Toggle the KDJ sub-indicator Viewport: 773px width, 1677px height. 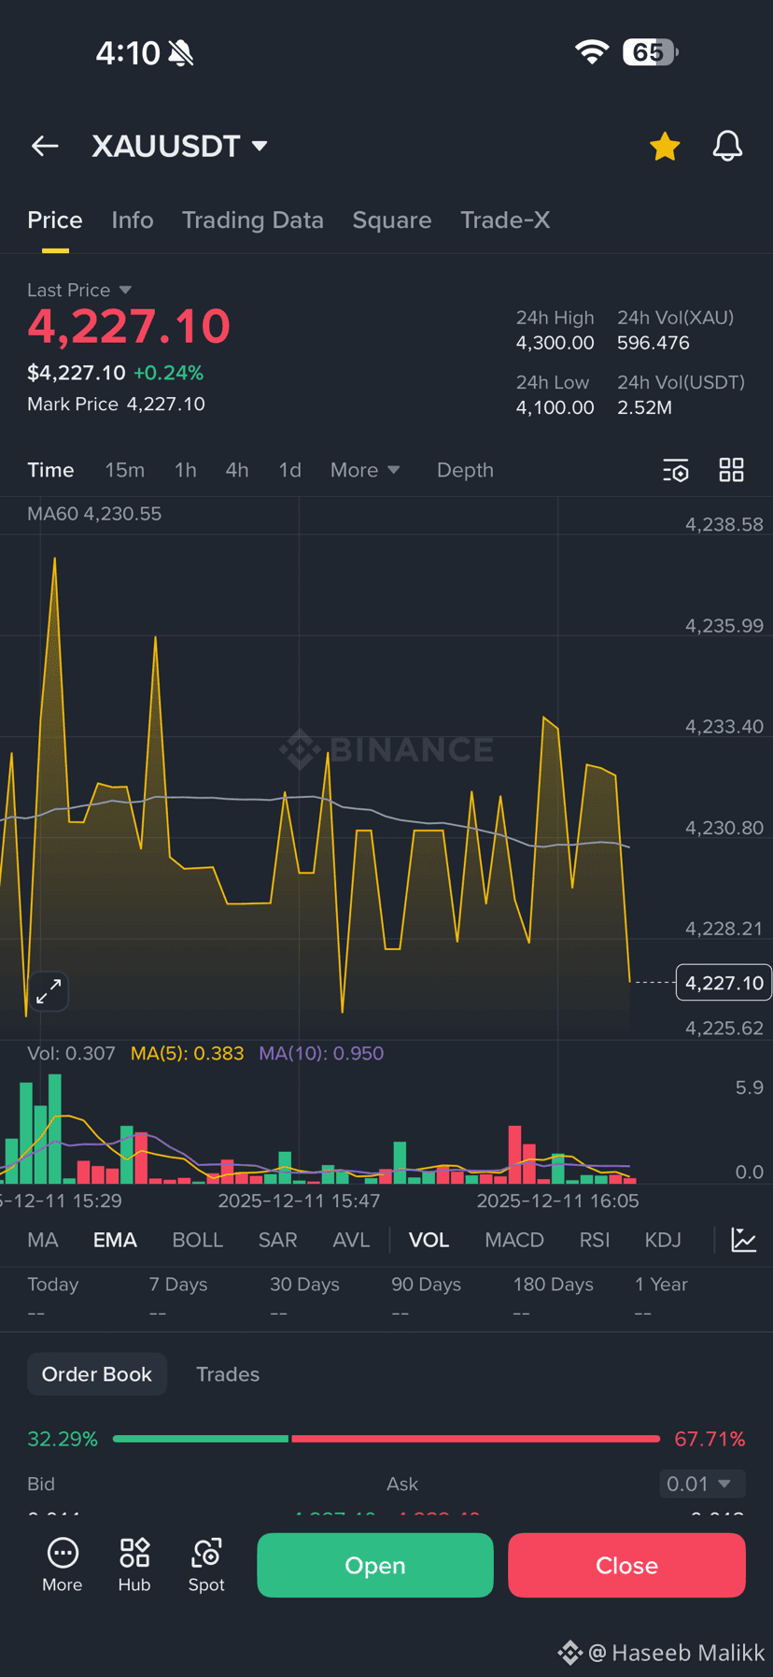tap(663, 1240)
